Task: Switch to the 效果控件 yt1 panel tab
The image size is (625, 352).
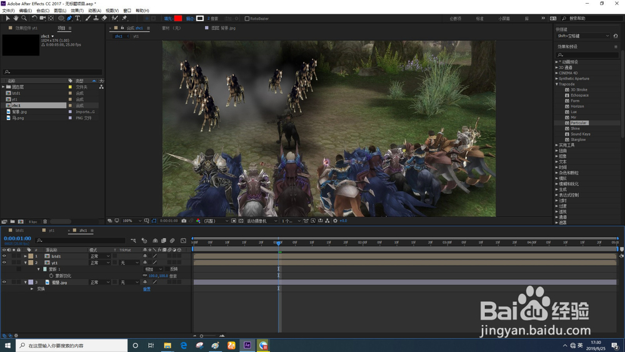Action: (26, 28)
